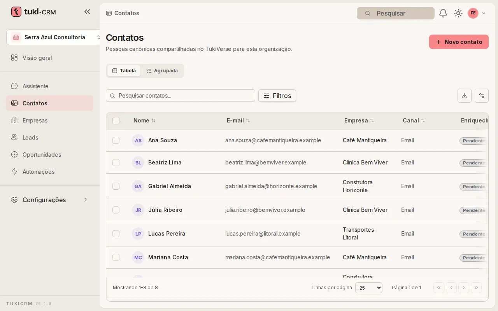Click the Novo contato button
Viewport: 498px width, 311px height.
tap(459, 42)
